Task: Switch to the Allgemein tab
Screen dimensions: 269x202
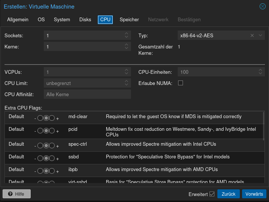Action: coord(18,20)
